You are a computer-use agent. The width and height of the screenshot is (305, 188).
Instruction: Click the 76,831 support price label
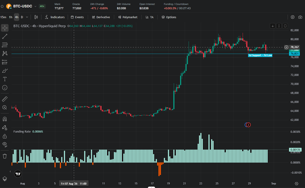(x=295, y=54)
